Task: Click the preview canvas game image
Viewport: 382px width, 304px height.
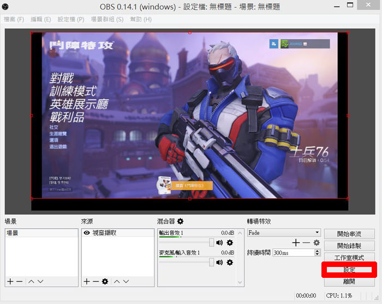Action: click(189, 115)
